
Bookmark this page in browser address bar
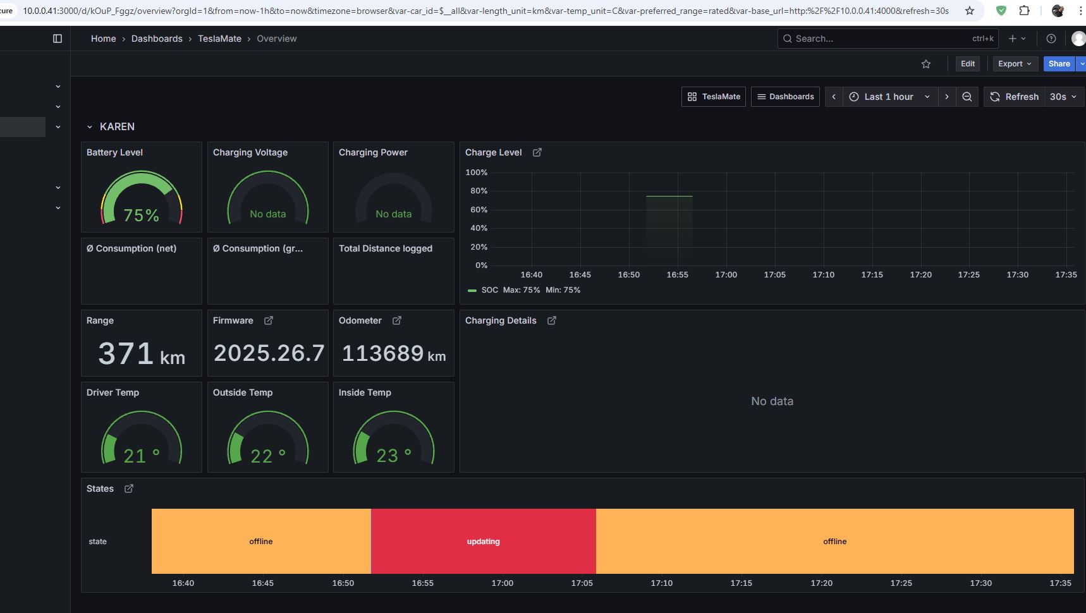[x=970, y=11]
